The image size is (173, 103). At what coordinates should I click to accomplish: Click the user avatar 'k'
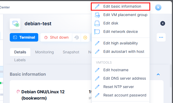pos(158,7)
